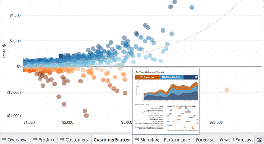
Task: Click the orange 27% Shipped Late bar
Action: point(147,77)
